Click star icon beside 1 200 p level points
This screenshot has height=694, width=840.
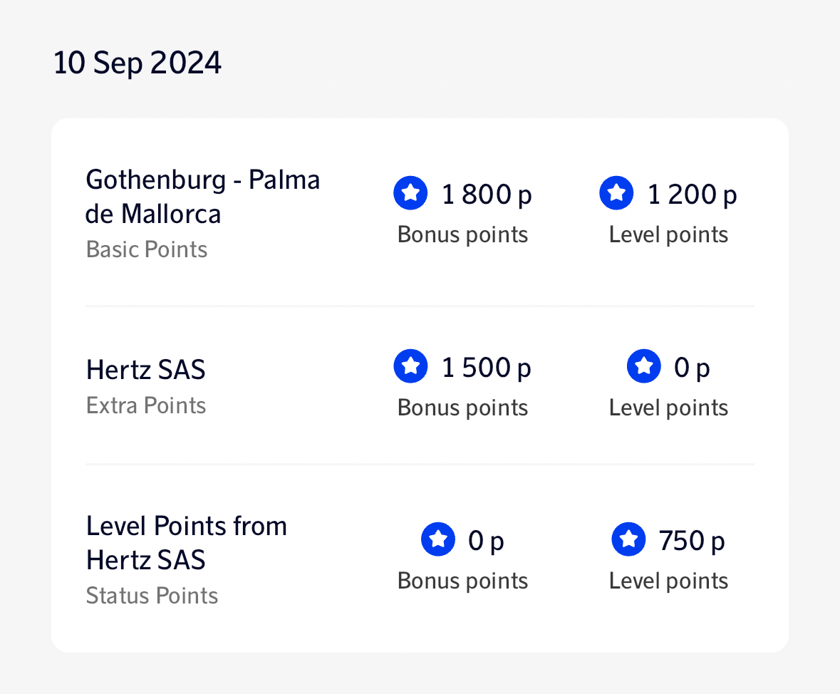click(x=616, y=193)
